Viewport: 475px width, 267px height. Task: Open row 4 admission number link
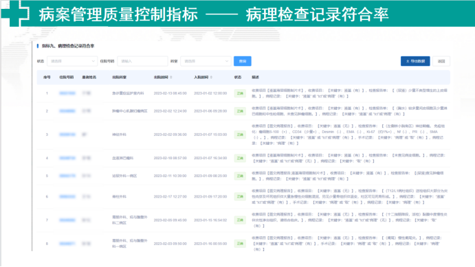tap(67, 158)
